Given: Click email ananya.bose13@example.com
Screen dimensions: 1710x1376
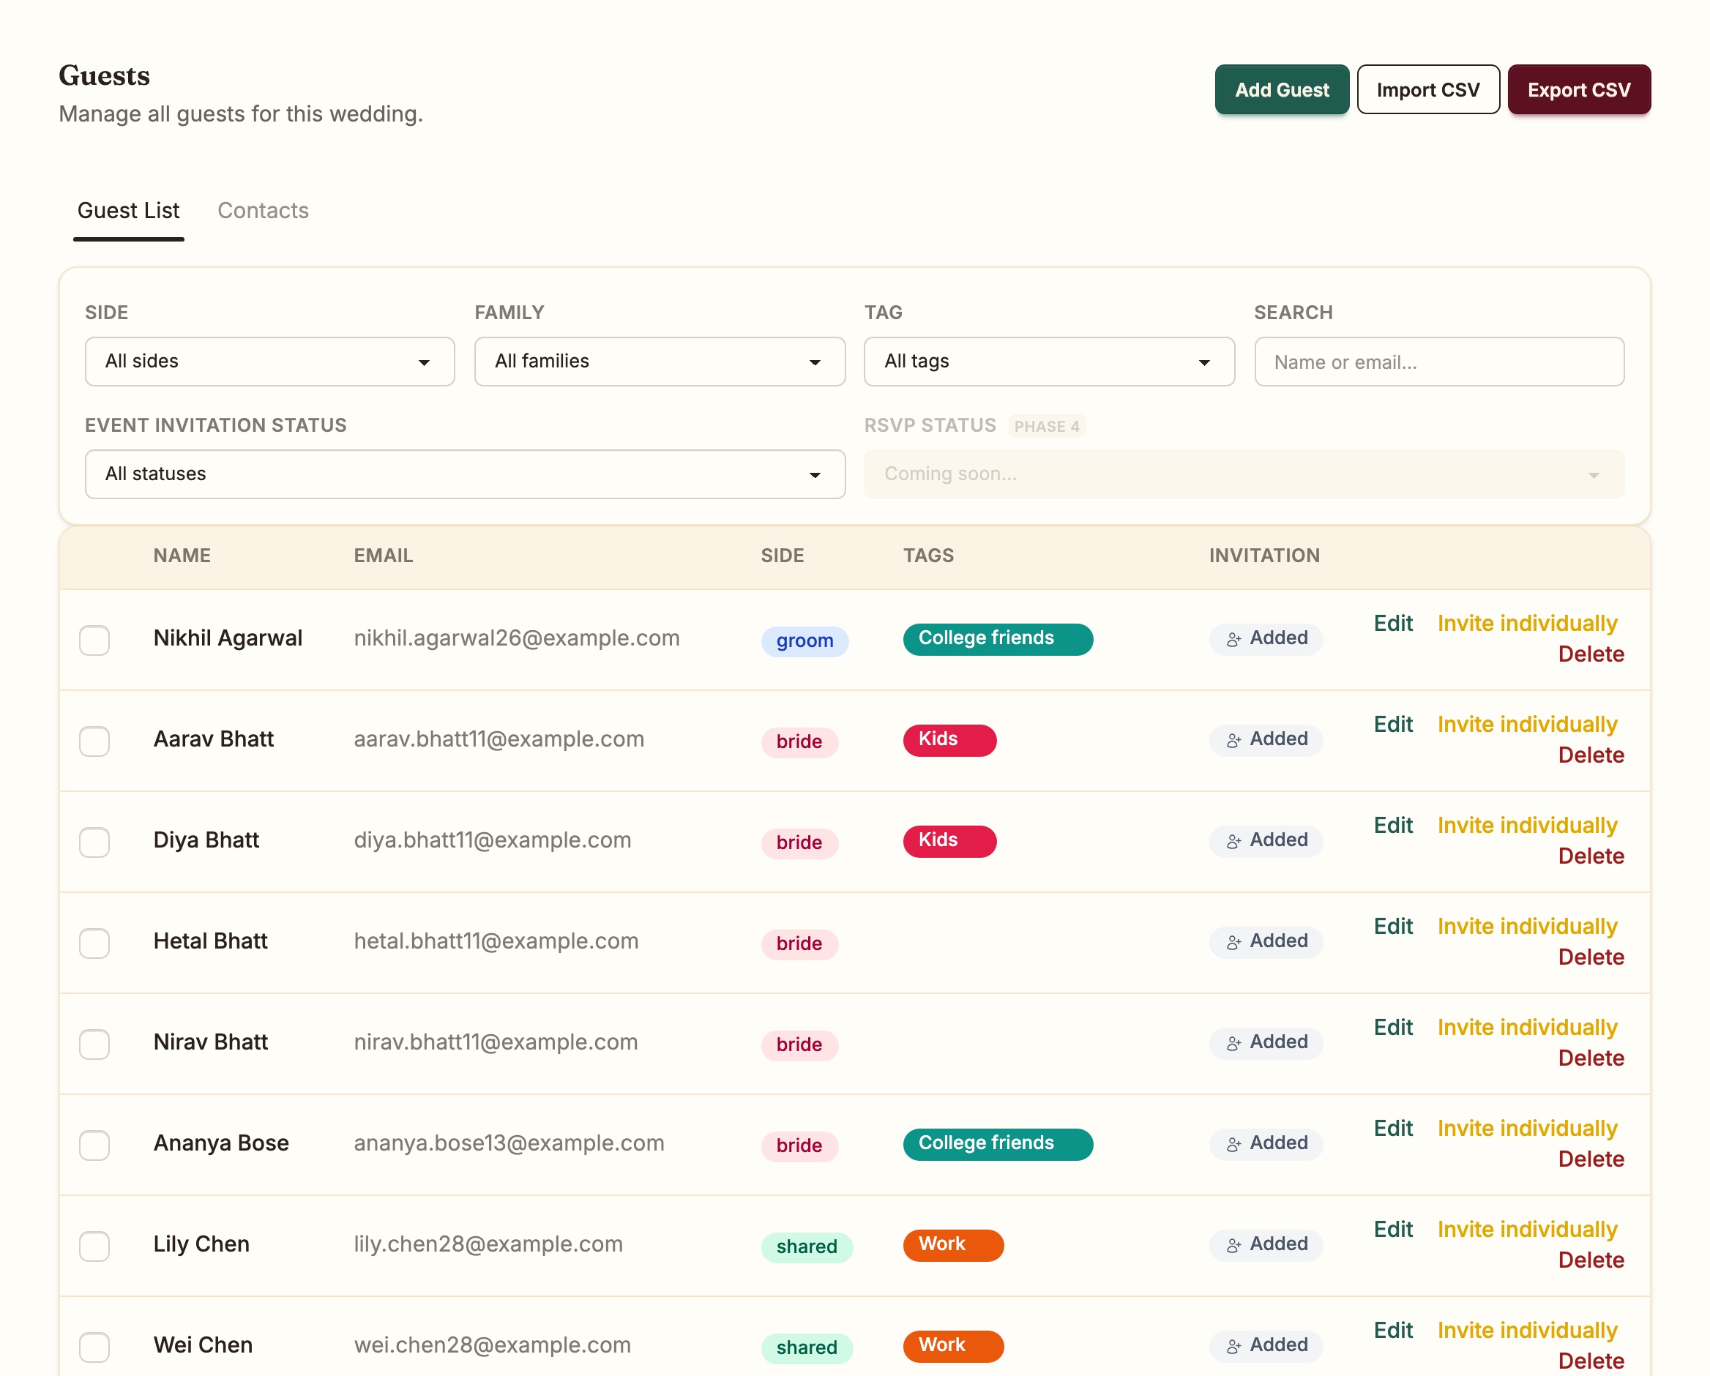Looking at the screenshot, I should (509, 1144).
